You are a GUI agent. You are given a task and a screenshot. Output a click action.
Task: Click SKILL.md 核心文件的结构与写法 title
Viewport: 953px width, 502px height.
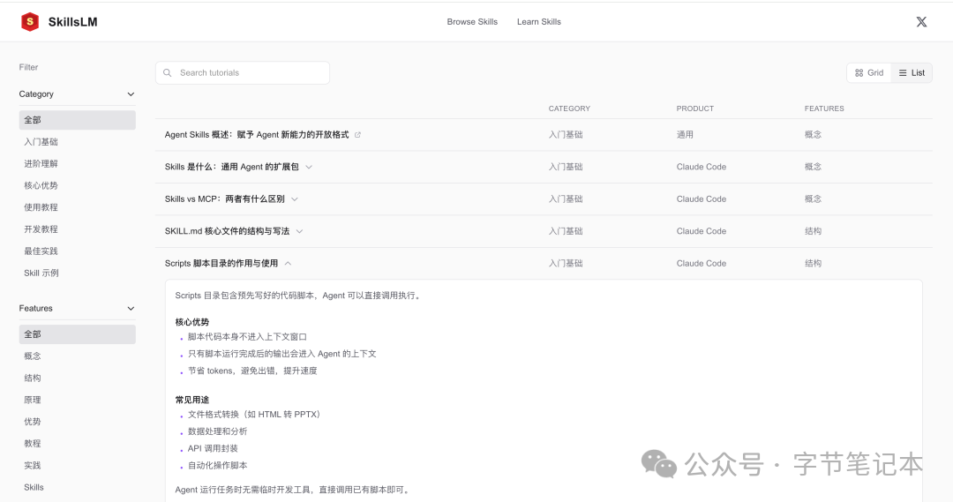coord(228,231)
